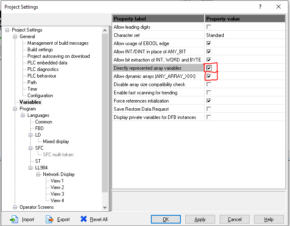The height and width of the screenshot is (226, 290).
Task: Click the Standard character set value
Action: 215,35
